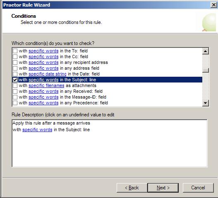Check the Message-ID: field condition checkbox
This screenshot has height=198, width=218.
(15, 97)
